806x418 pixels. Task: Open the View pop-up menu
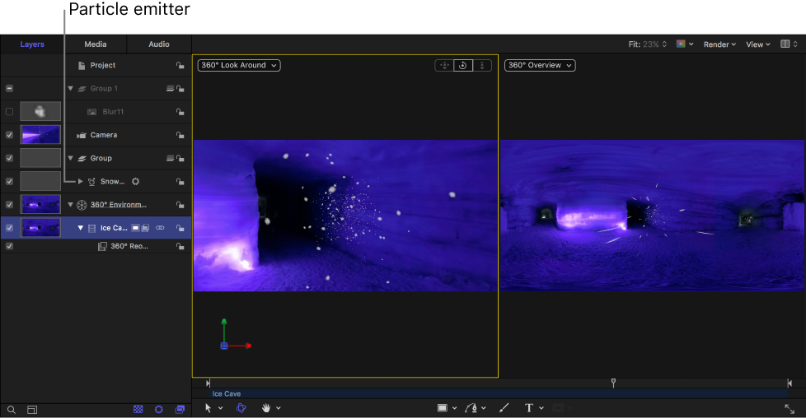pyautogui.click(x=758, y=44)
